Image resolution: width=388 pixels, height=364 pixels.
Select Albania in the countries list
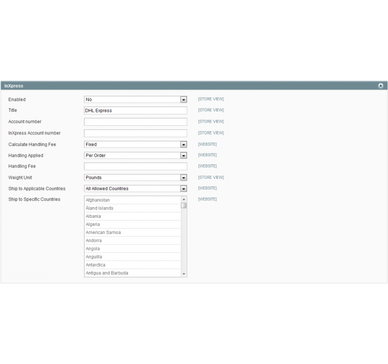point(133,216)
